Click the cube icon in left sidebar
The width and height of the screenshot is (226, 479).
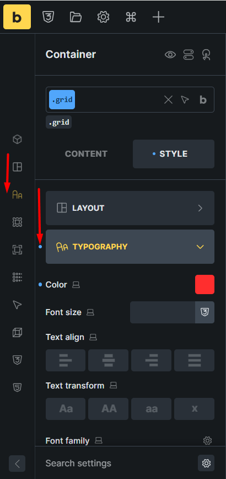tap(17, 139)
